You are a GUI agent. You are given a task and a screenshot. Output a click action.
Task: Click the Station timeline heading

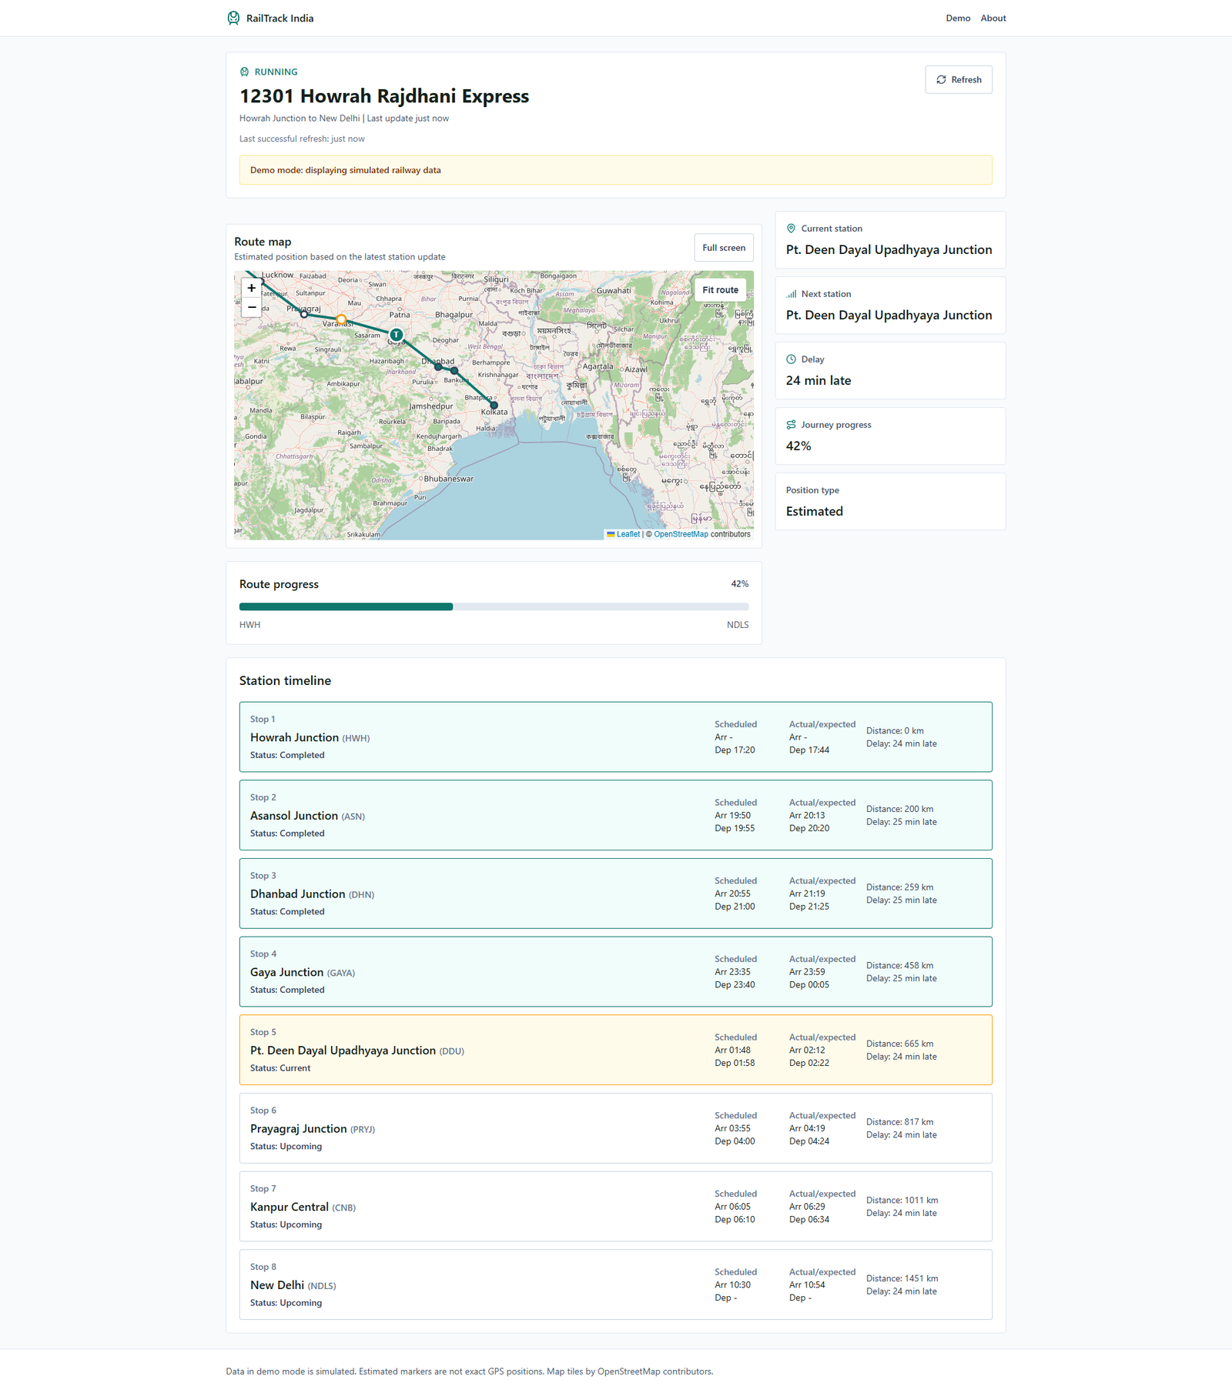click(x=285, y=680)
